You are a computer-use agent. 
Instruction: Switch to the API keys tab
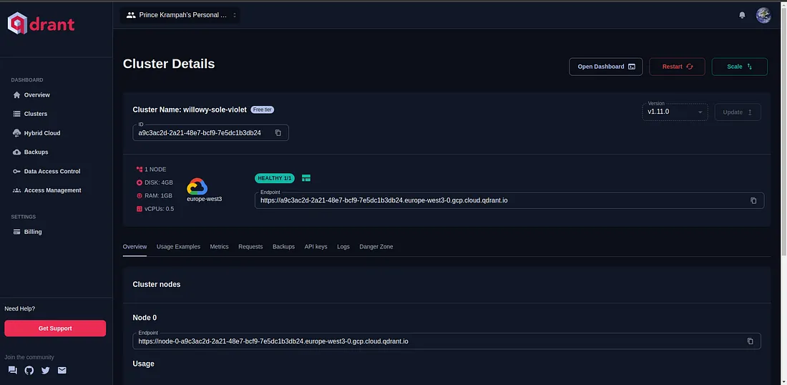(316, 246)
